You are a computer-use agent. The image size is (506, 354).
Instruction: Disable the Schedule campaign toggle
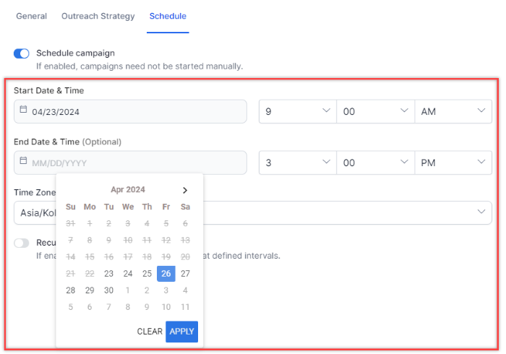point(22,53)
